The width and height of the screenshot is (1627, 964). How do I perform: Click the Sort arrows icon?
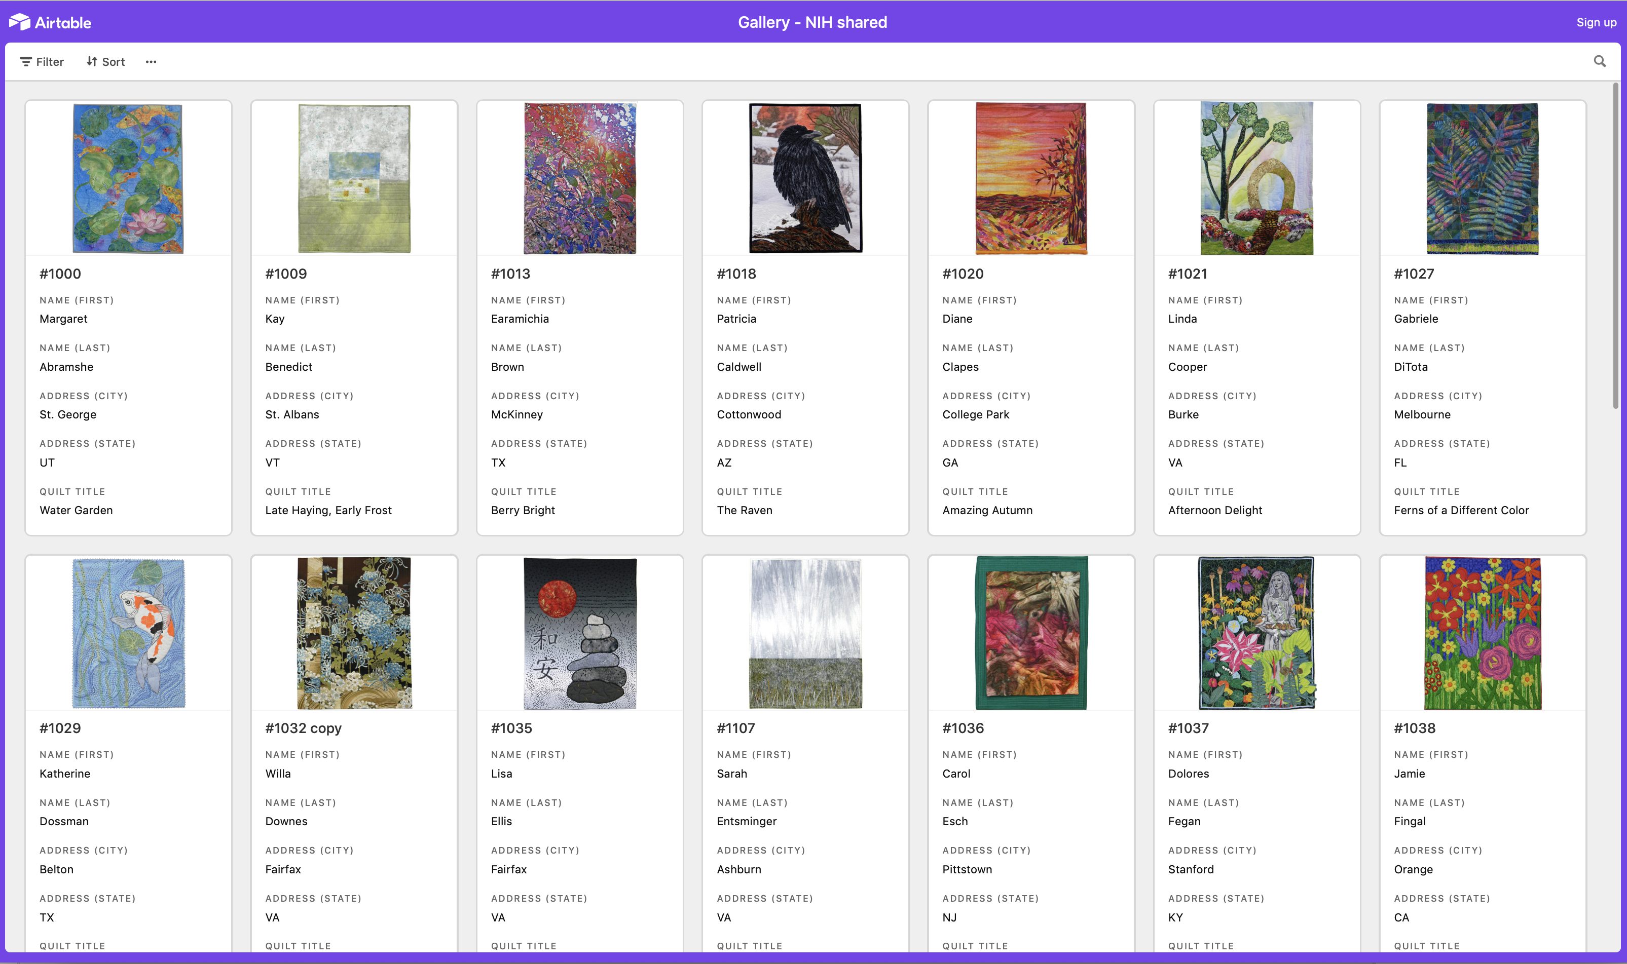click(x=92, y=62)
